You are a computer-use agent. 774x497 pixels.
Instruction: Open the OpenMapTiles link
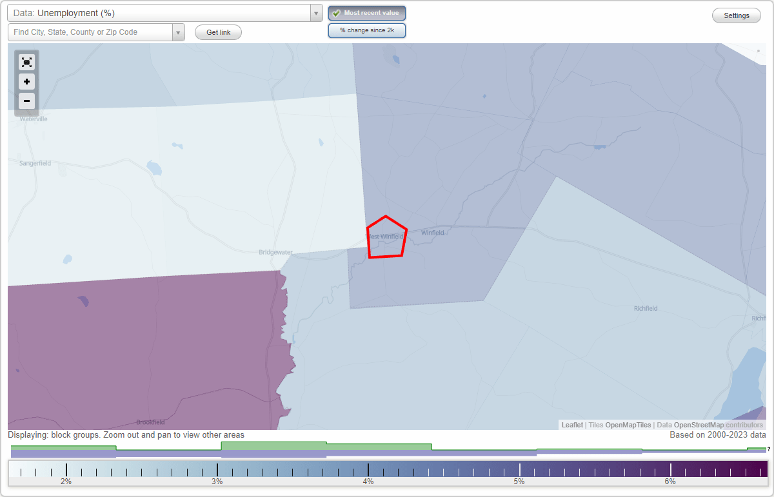pyautogui.click(x=628, y=425)
